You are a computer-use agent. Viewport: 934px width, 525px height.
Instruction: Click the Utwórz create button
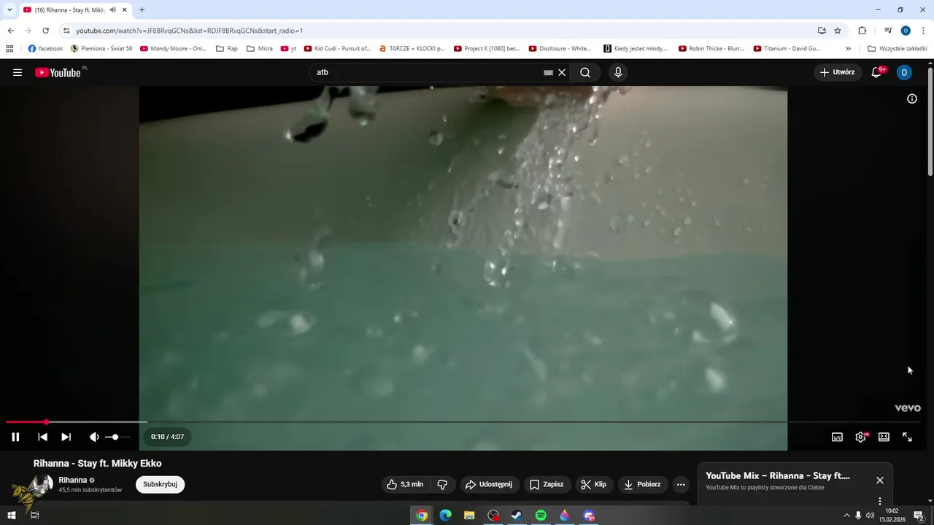coord(837,72)
